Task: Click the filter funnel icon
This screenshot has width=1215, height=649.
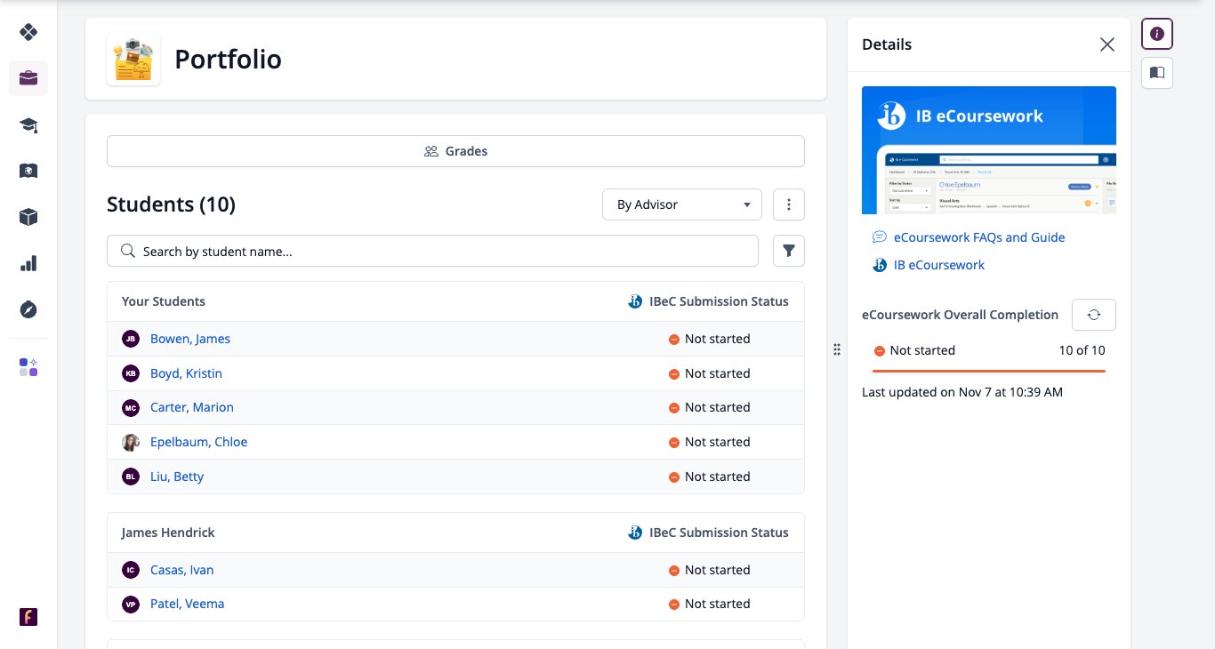Action: click(789, 251)
